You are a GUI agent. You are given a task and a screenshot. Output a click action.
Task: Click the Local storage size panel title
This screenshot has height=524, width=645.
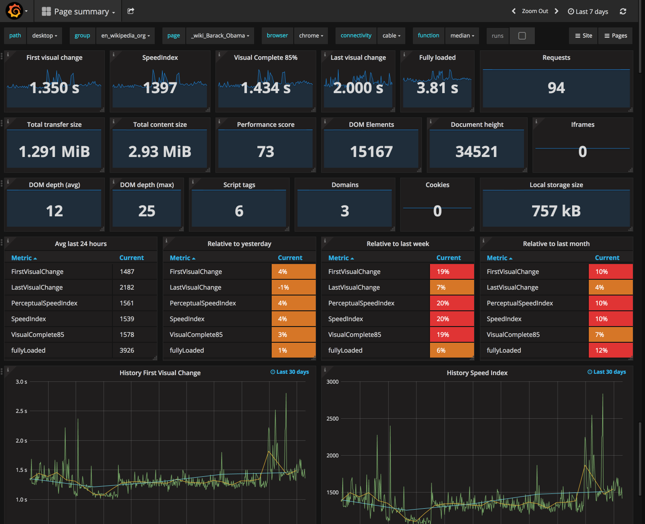(556, 185)
